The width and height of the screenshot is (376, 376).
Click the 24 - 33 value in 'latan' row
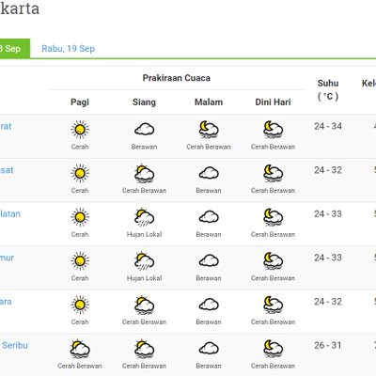tap(328, 214)
